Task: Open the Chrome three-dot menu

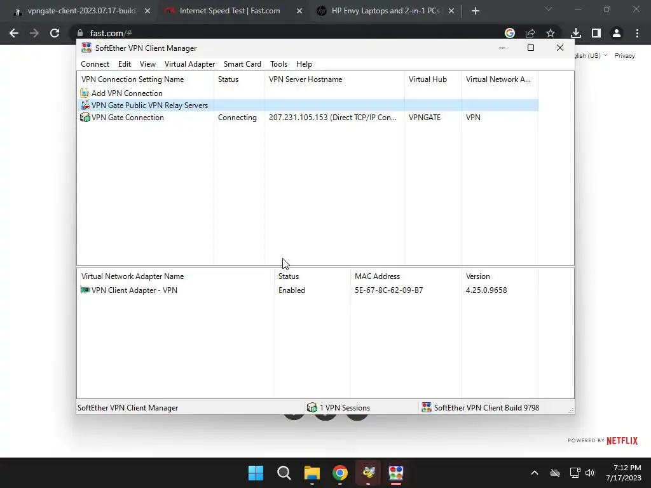Action: (x=637, y=33)
